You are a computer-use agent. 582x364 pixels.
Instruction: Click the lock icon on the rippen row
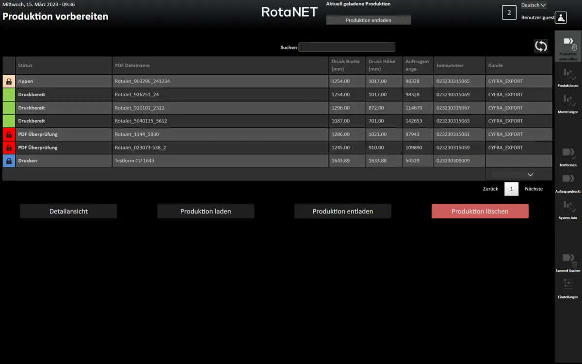pos(9,82)
